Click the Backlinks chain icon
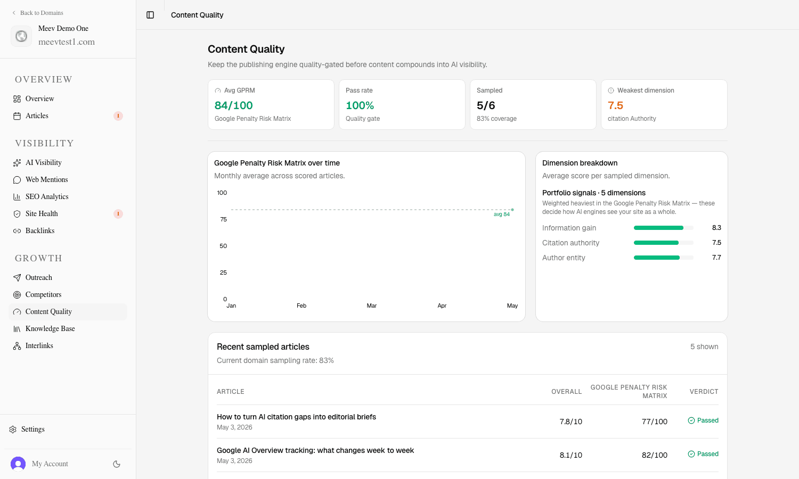 (17, 231)
